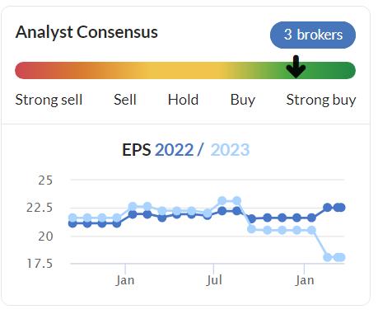Click the first dark blue 2022 data point
Viewport: 378px width, 314px height.
72,223
